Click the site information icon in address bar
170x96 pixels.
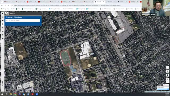tap(12, 6)
